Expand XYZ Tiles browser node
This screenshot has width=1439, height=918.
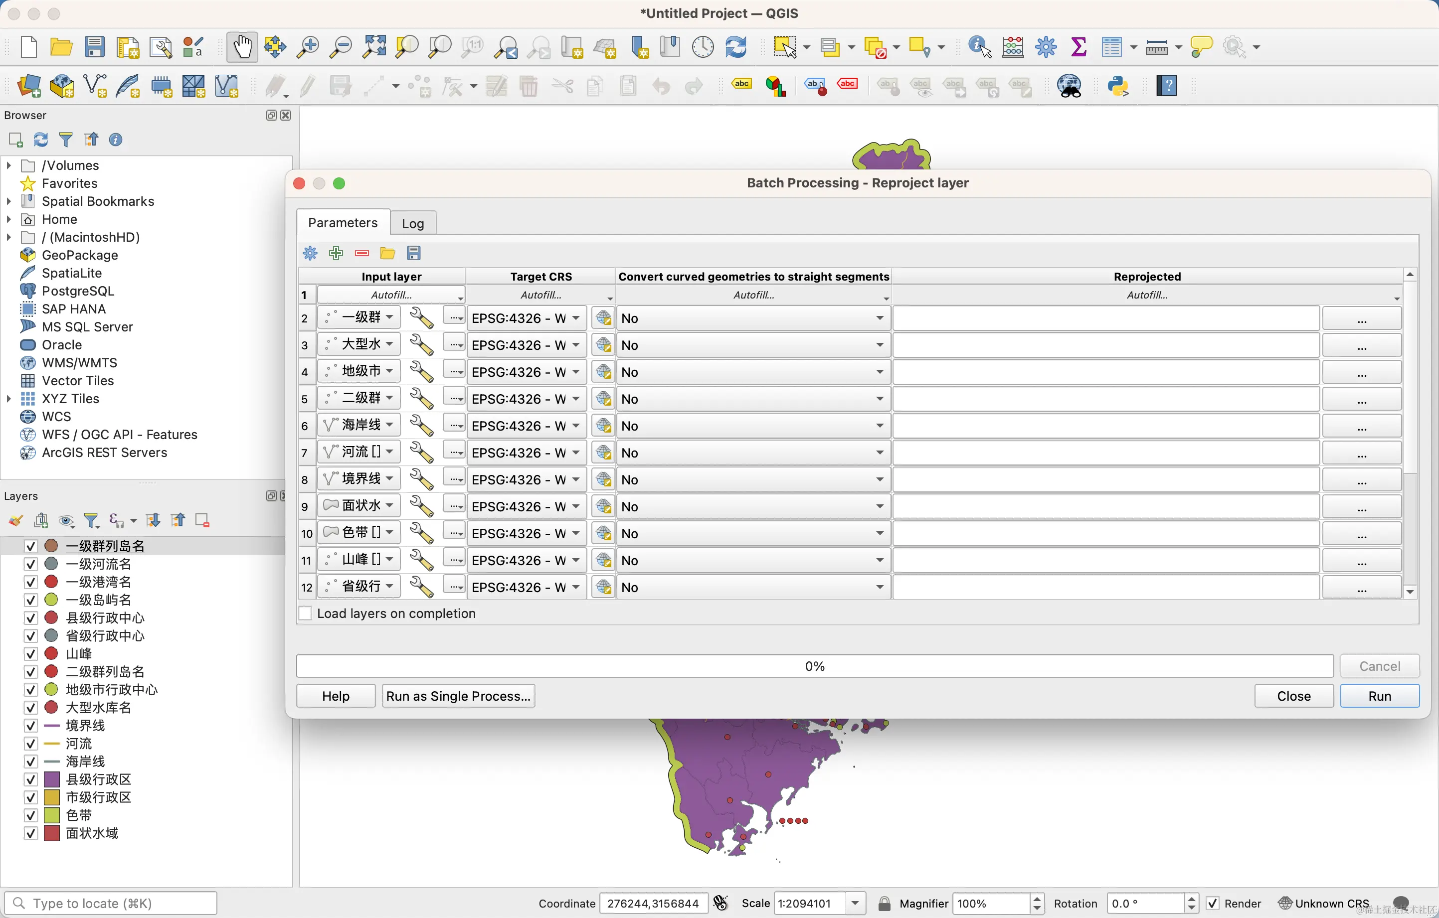coord(8,398)
